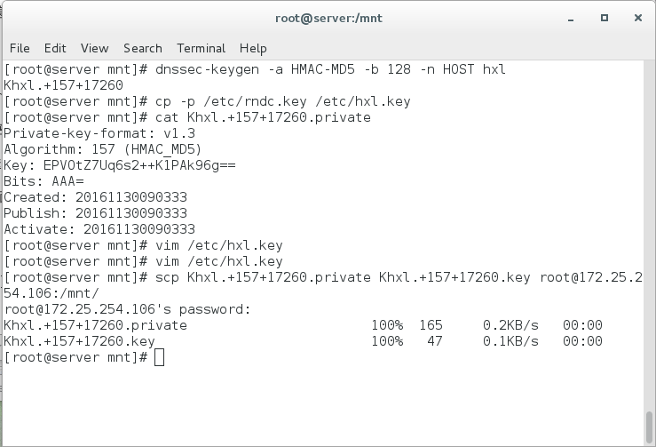
Task: Click the 0.2KB/s transfer speed value
Action: click(x=510, y=325)
